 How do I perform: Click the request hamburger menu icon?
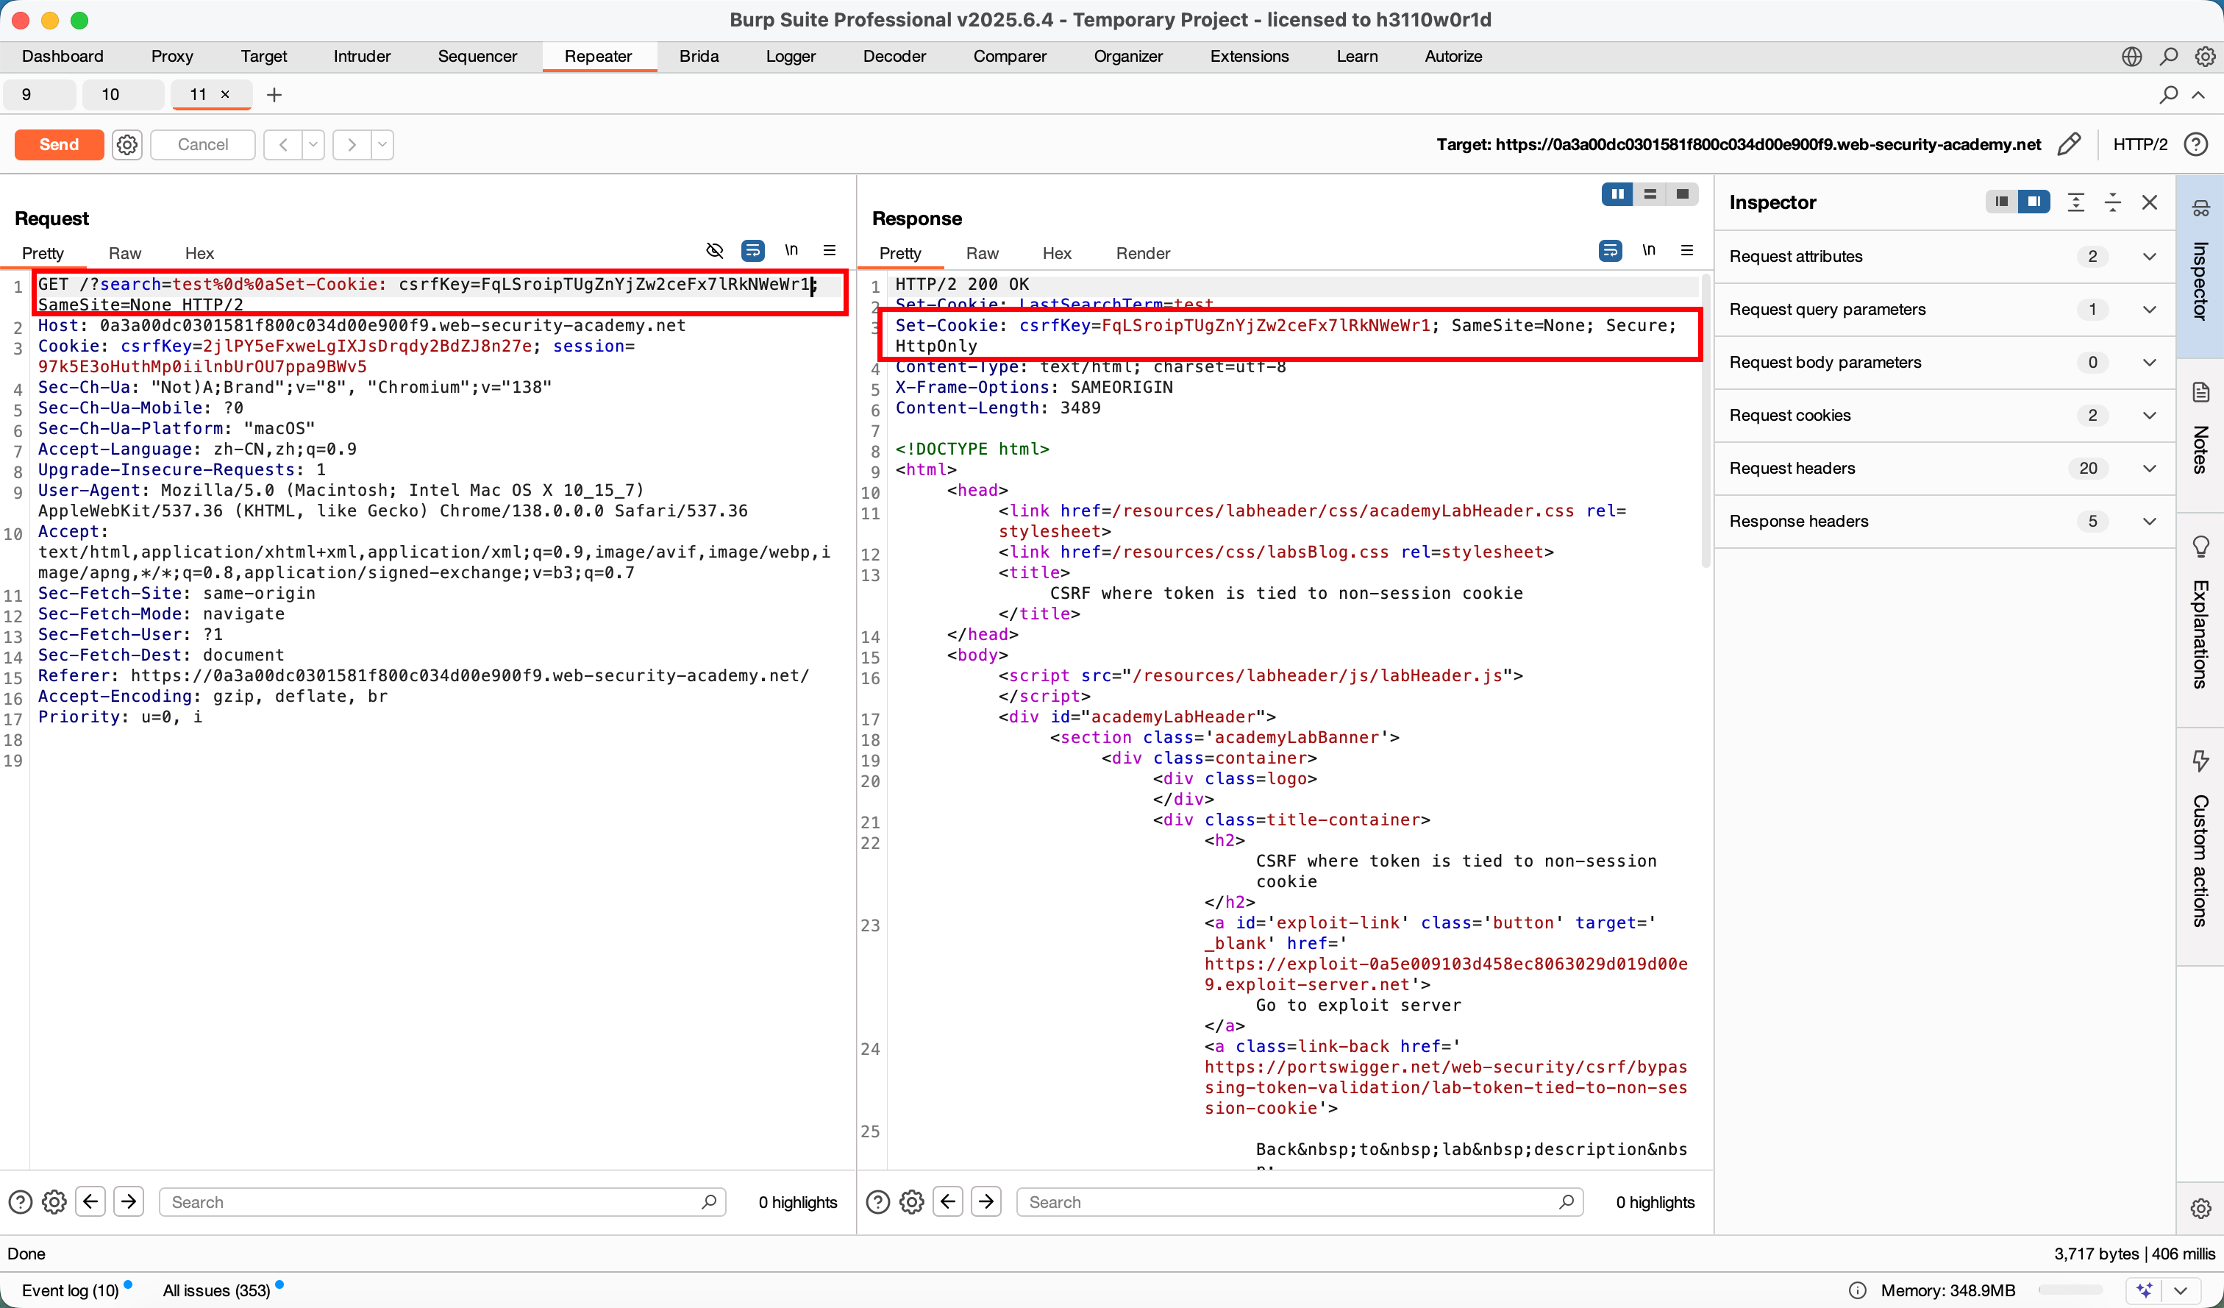829,251
